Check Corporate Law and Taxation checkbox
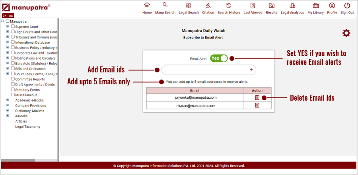The height and width of the screenshot is (175, 358). (x=13, y=52)
